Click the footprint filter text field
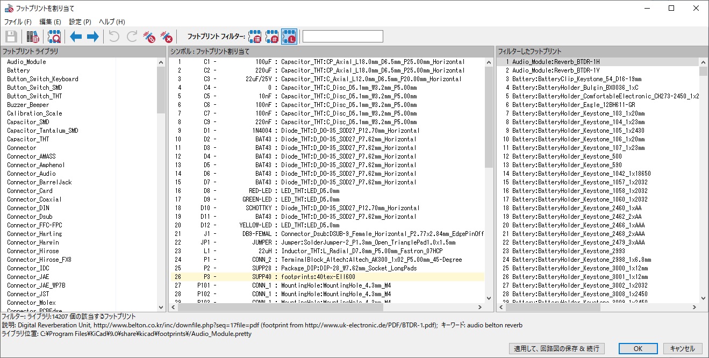The image size is (709, 358). point(342,37)
